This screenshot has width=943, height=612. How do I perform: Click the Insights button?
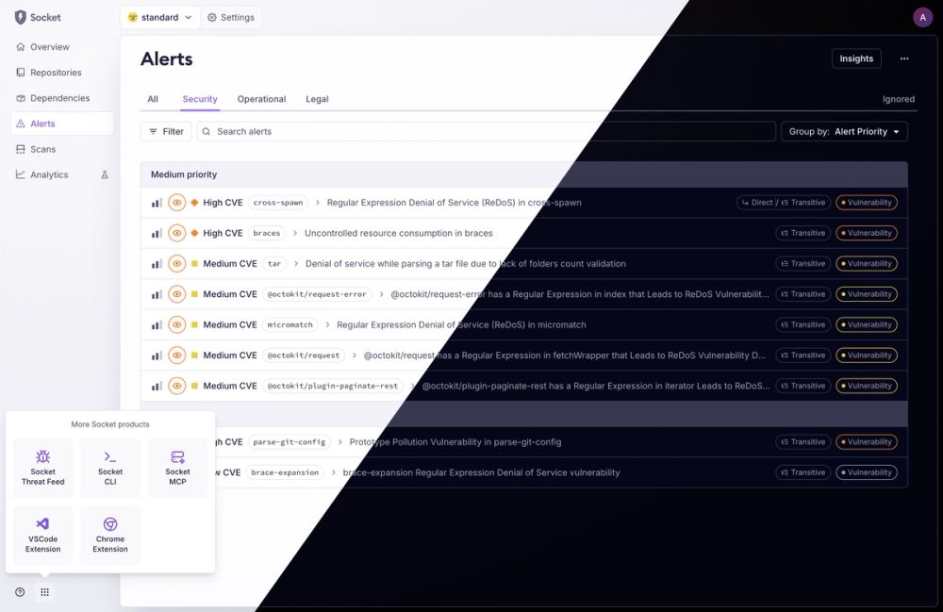[x=856, y=58]
